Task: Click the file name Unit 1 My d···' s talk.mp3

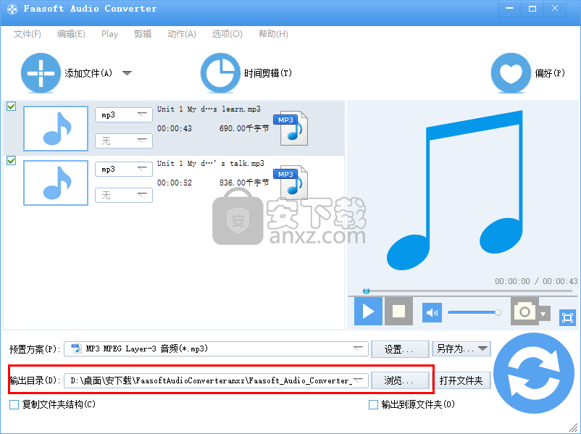Action: (211, 164)
